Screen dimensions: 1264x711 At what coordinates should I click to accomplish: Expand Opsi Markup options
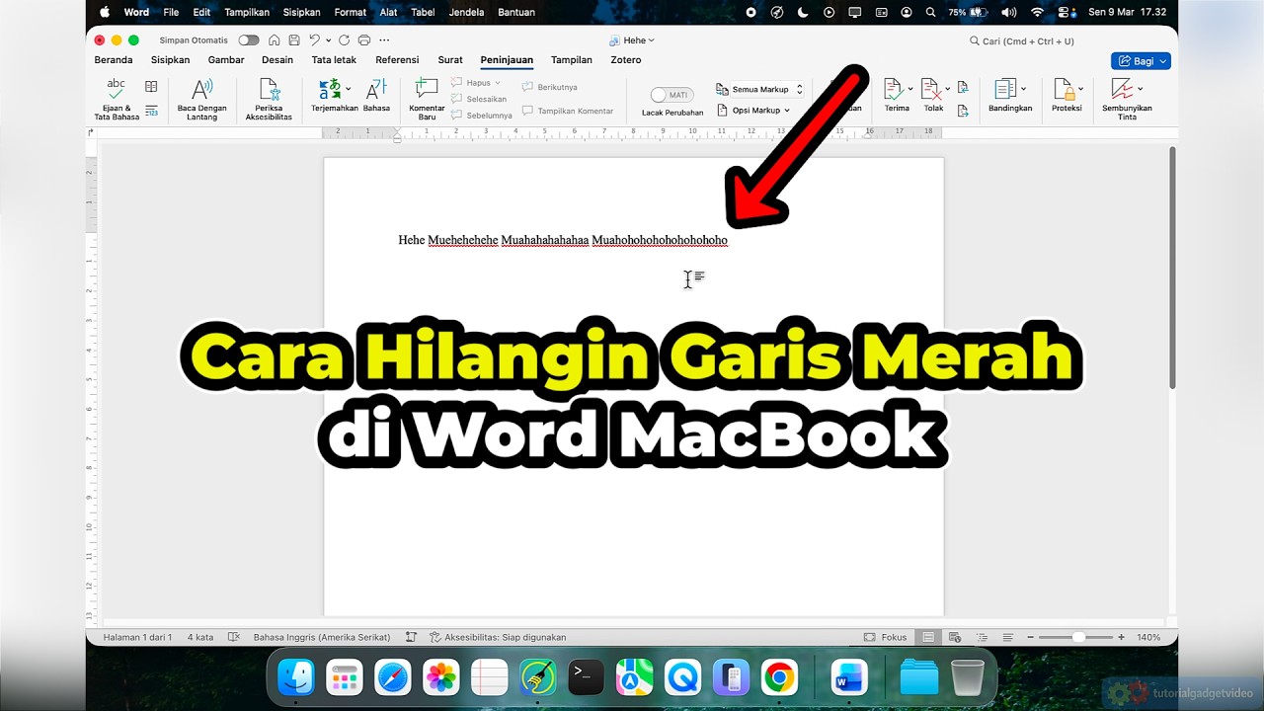(x=753, y=110)
